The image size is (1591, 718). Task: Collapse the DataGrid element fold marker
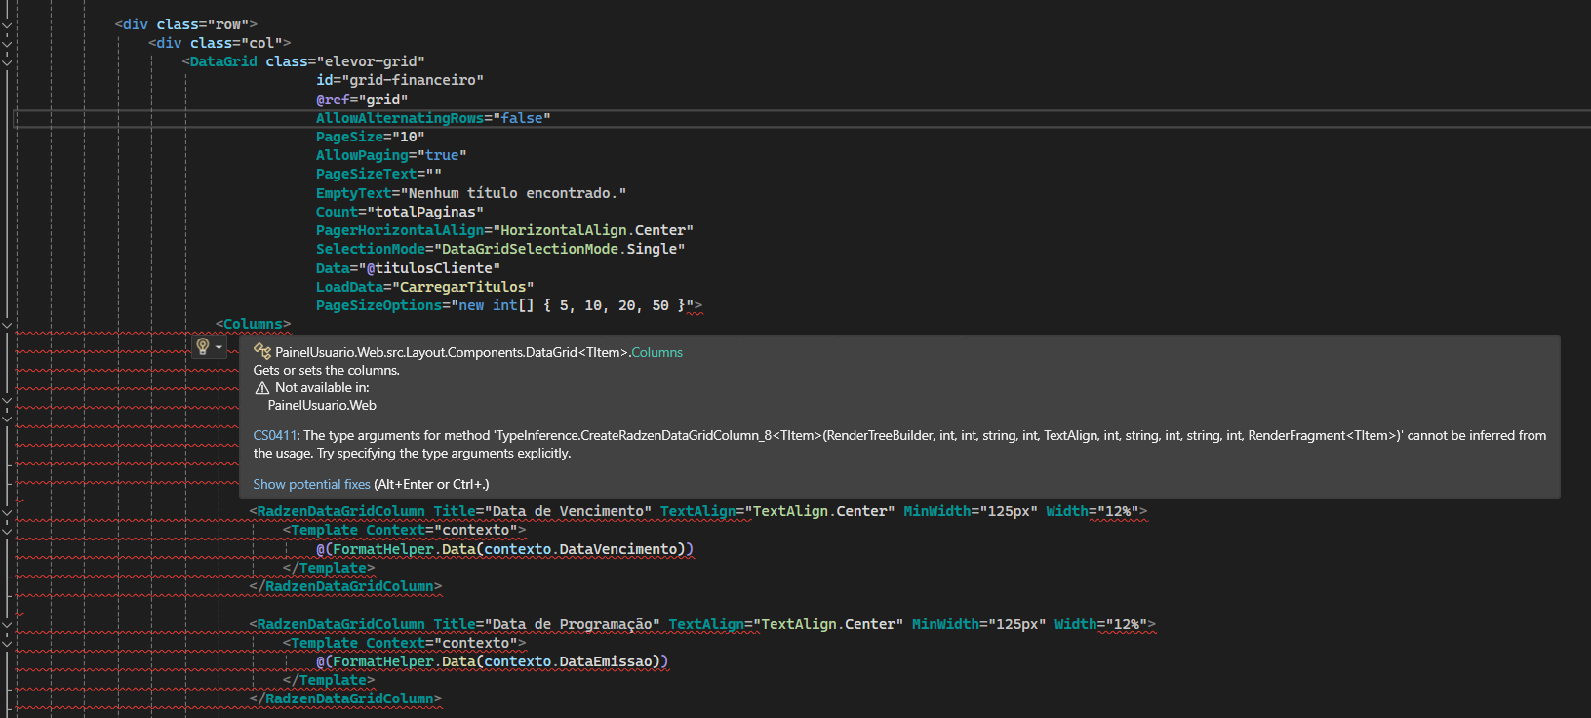coord(7,61)
